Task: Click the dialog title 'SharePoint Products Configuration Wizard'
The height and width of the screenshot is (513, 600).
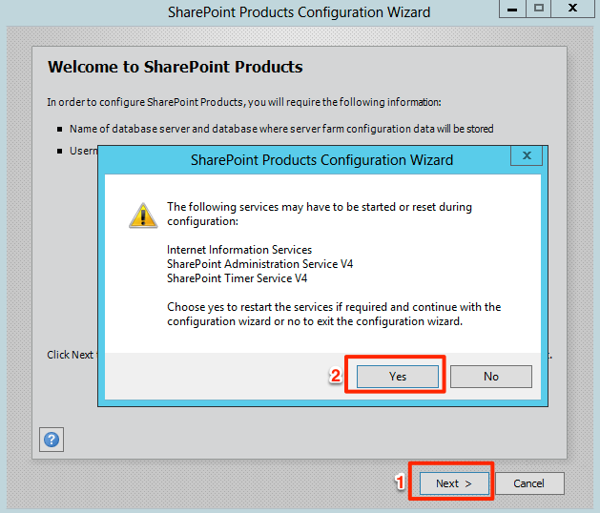Action: 321,160
